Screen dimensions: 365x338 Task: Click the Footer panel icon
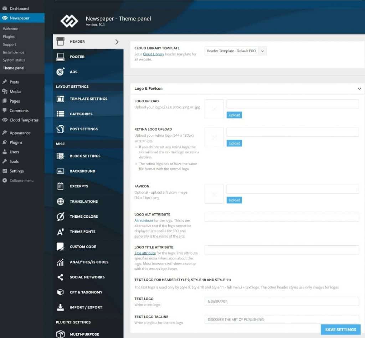coord(60,57)
